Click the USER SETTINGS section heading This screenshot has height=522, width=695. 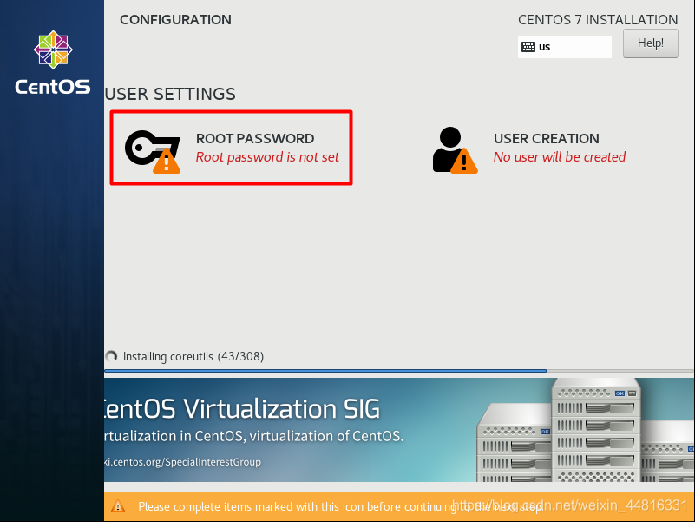pos(170,94)
